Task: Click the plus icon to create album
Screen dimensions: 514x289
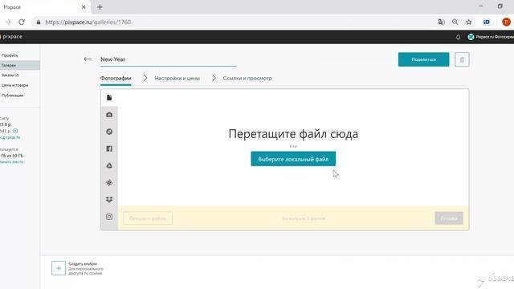Action: tap(59, 268)
